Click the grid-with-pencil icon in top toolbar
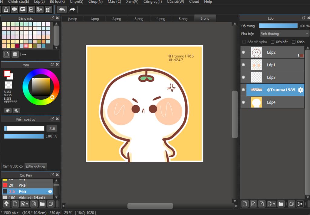 [x=48, y=9]
